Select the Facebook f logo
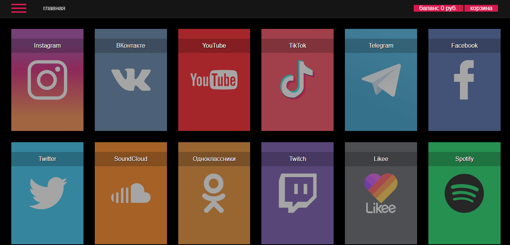This screenshot has width=510, height=245. click(464, 80)
